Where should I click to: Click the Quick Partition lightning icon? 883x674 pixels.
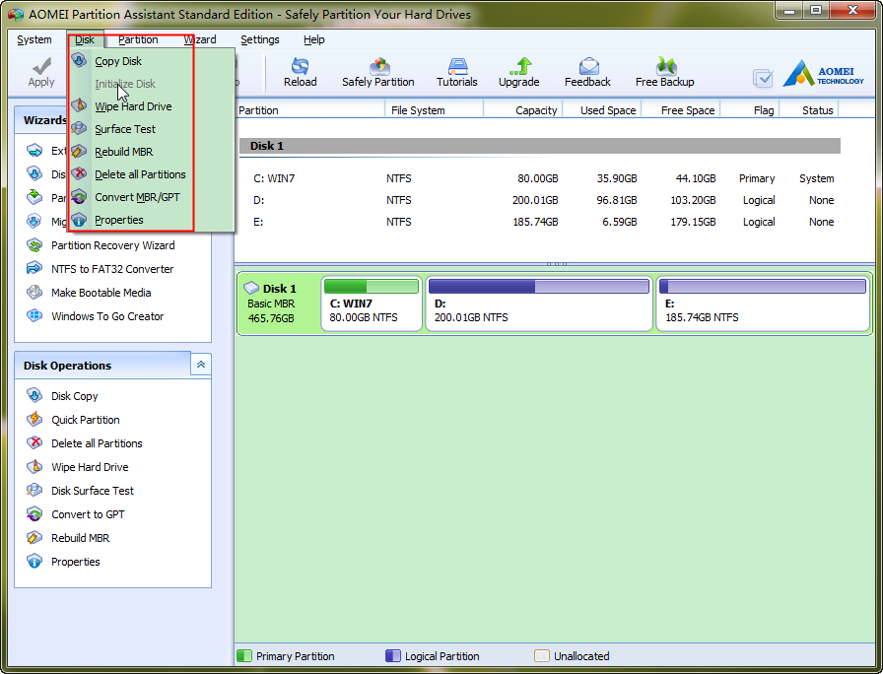tap(34, 419)
